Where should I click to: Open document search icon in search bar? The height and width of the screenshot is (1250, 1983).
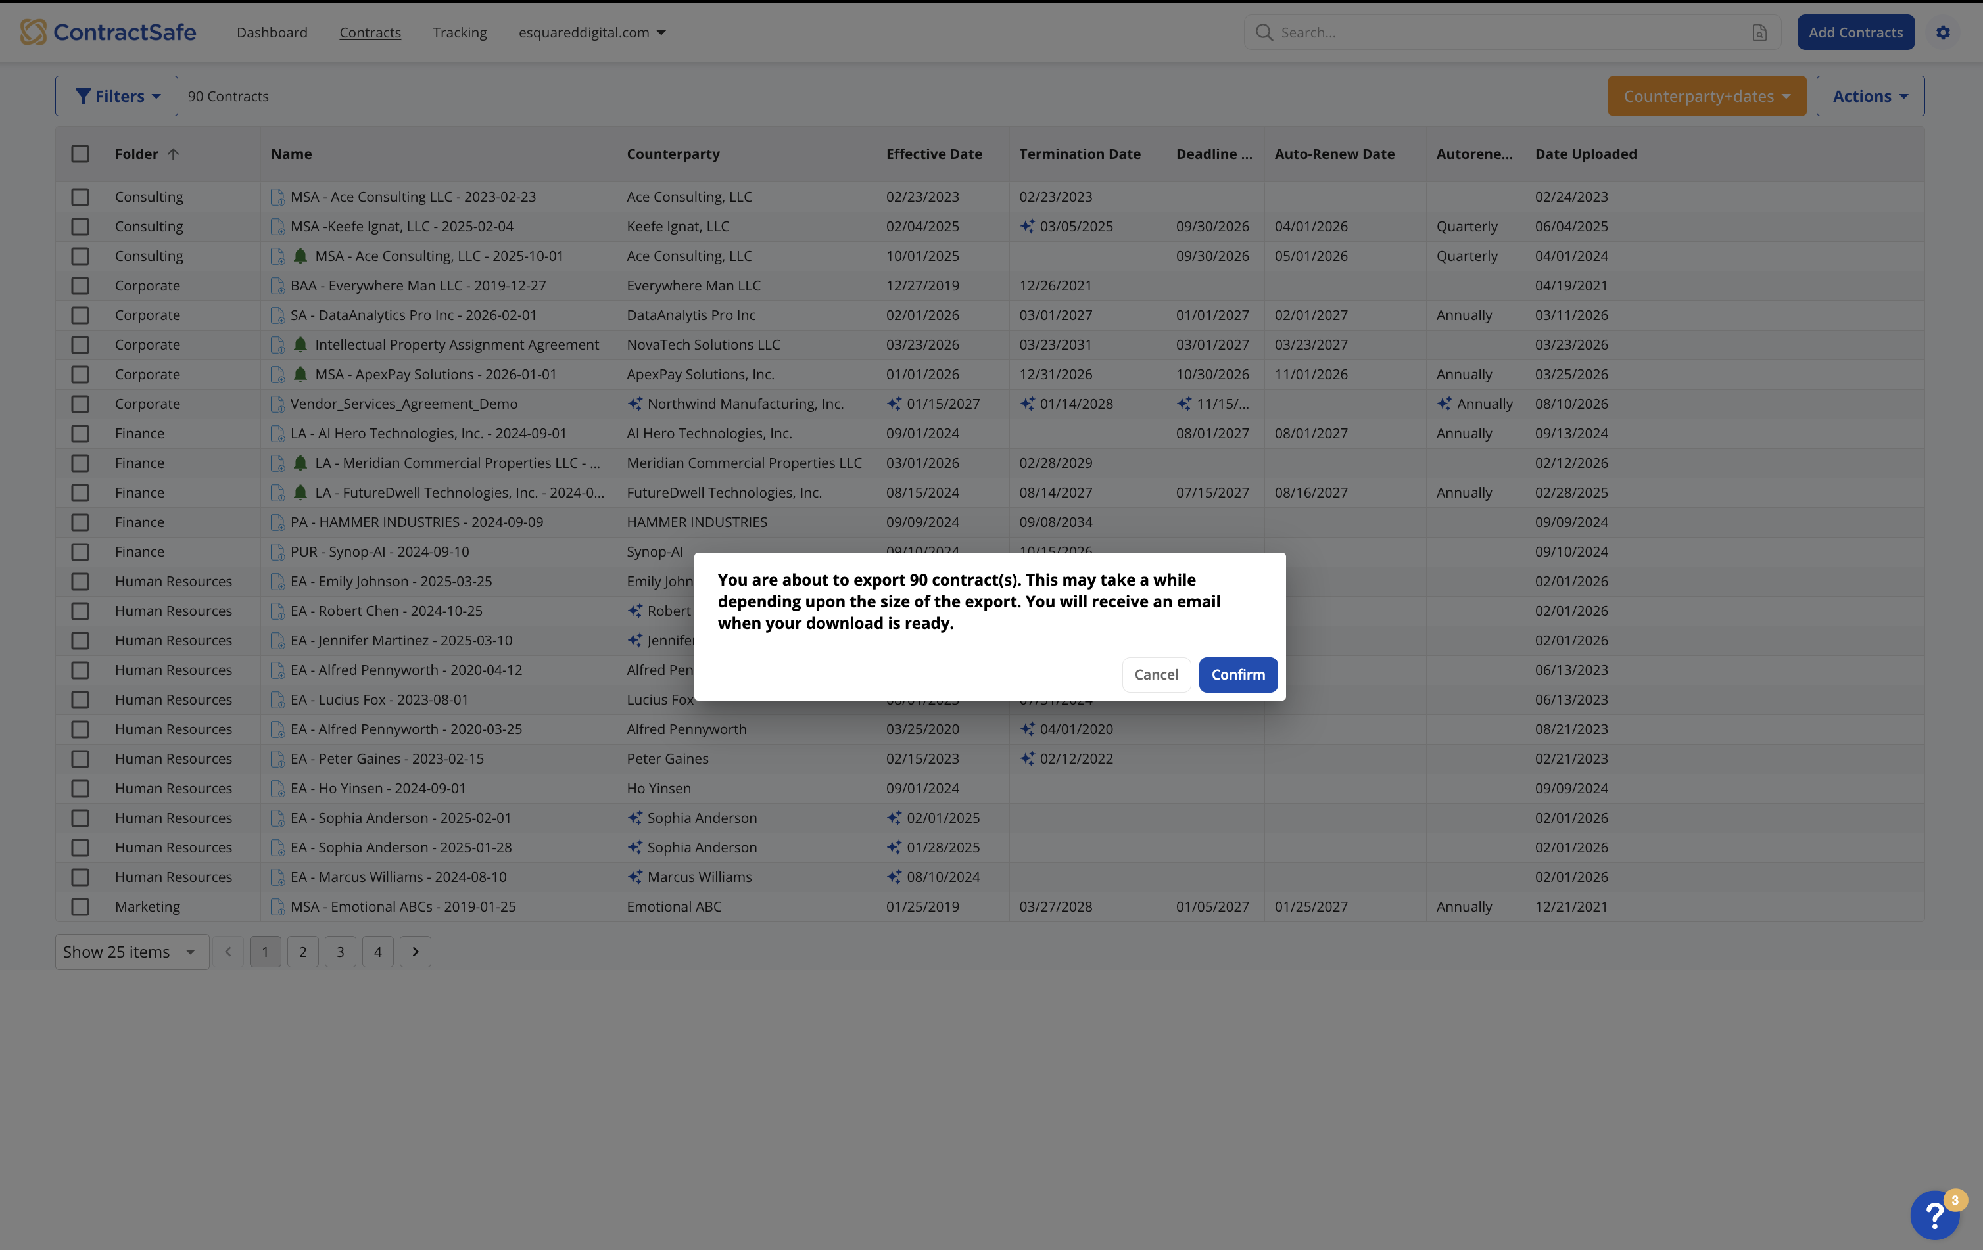[x=1759, y=32]
